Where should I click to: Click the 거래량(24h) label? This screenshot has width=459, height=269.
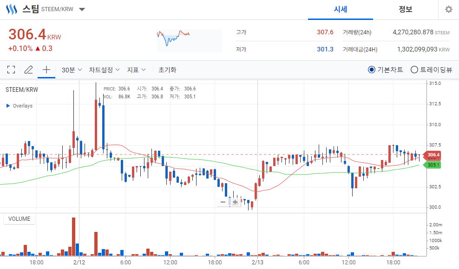point(357,32)
